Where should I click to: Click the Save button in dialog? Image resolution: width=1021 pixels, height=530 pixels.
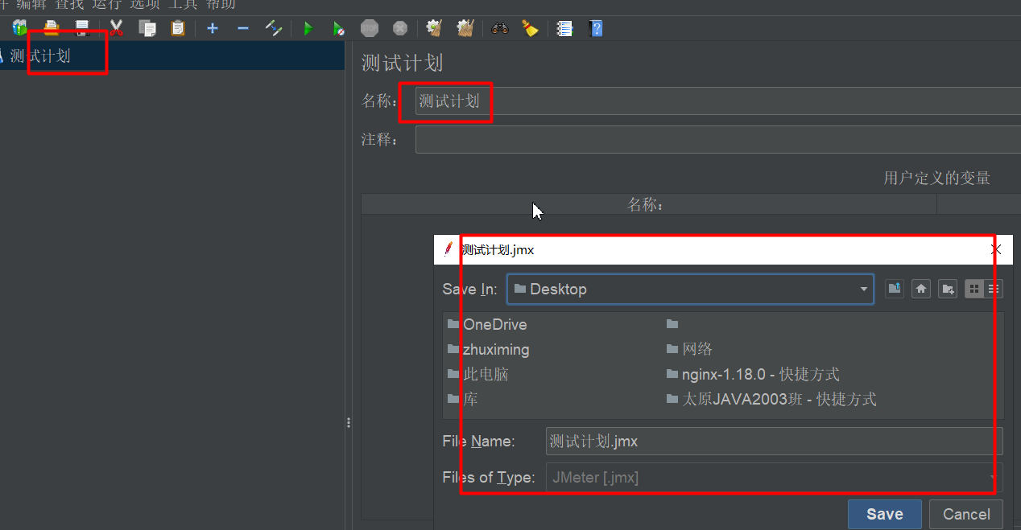[x=884, y=514]
